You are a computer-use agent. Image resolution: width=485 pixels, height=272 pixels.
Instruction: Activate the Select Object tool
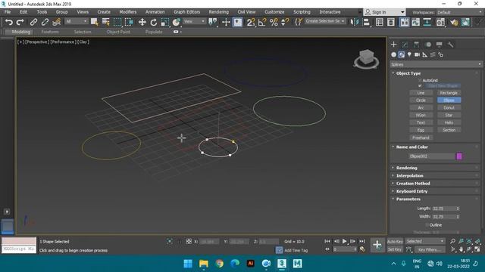pyautogui.click(x=94, y=22)
